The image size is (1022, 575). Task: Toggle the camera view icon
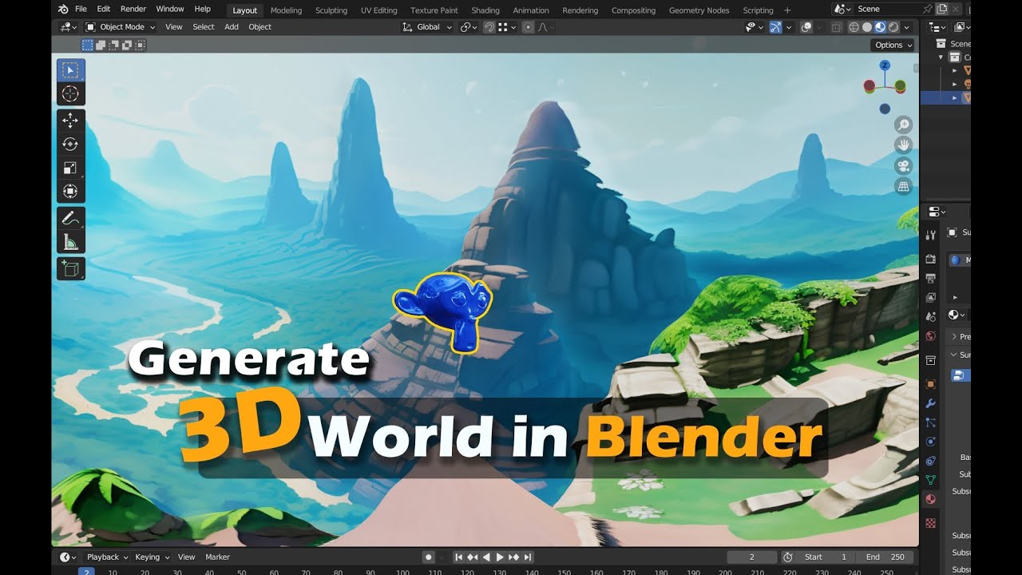[x=903, y=166]
